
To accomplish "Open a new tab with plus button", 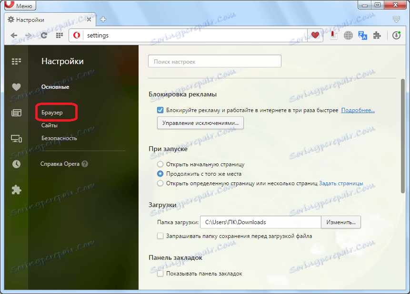I will pos(103,19).
